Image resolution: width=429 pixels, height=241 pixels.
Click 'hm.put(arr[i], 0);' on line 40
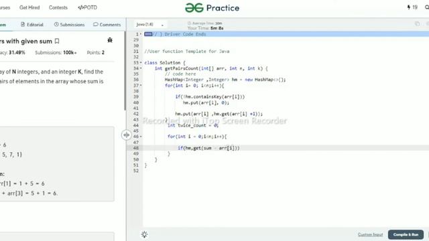pos(206,102)
